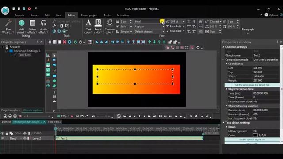Click the red preview play button
The height and width of the screenshot is (159, 283).
(72, 116)
